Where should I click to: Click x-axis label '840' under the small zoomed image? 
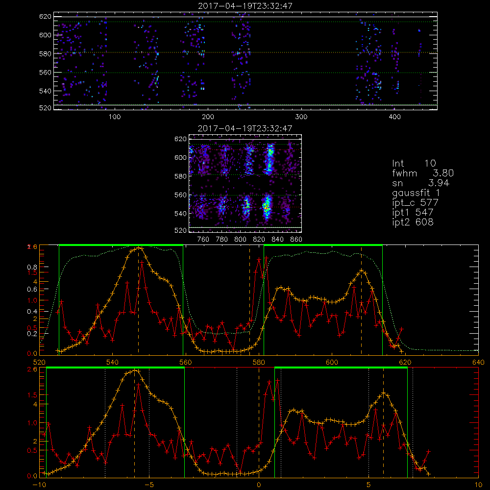(x=277, y=240)
